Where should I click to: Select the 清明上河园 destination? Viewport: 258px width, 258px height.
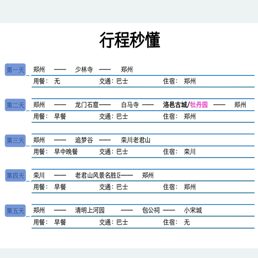tap(90, 211)
